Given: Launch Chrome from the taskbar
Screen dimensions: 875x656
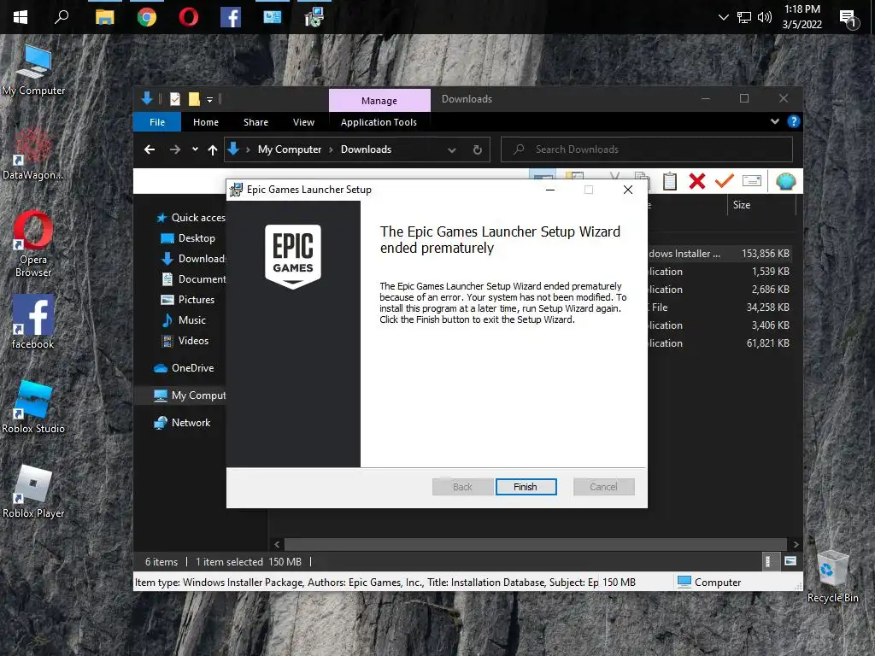Looking at the screenshot, I should pyautogui.click(x=147, y=17).
